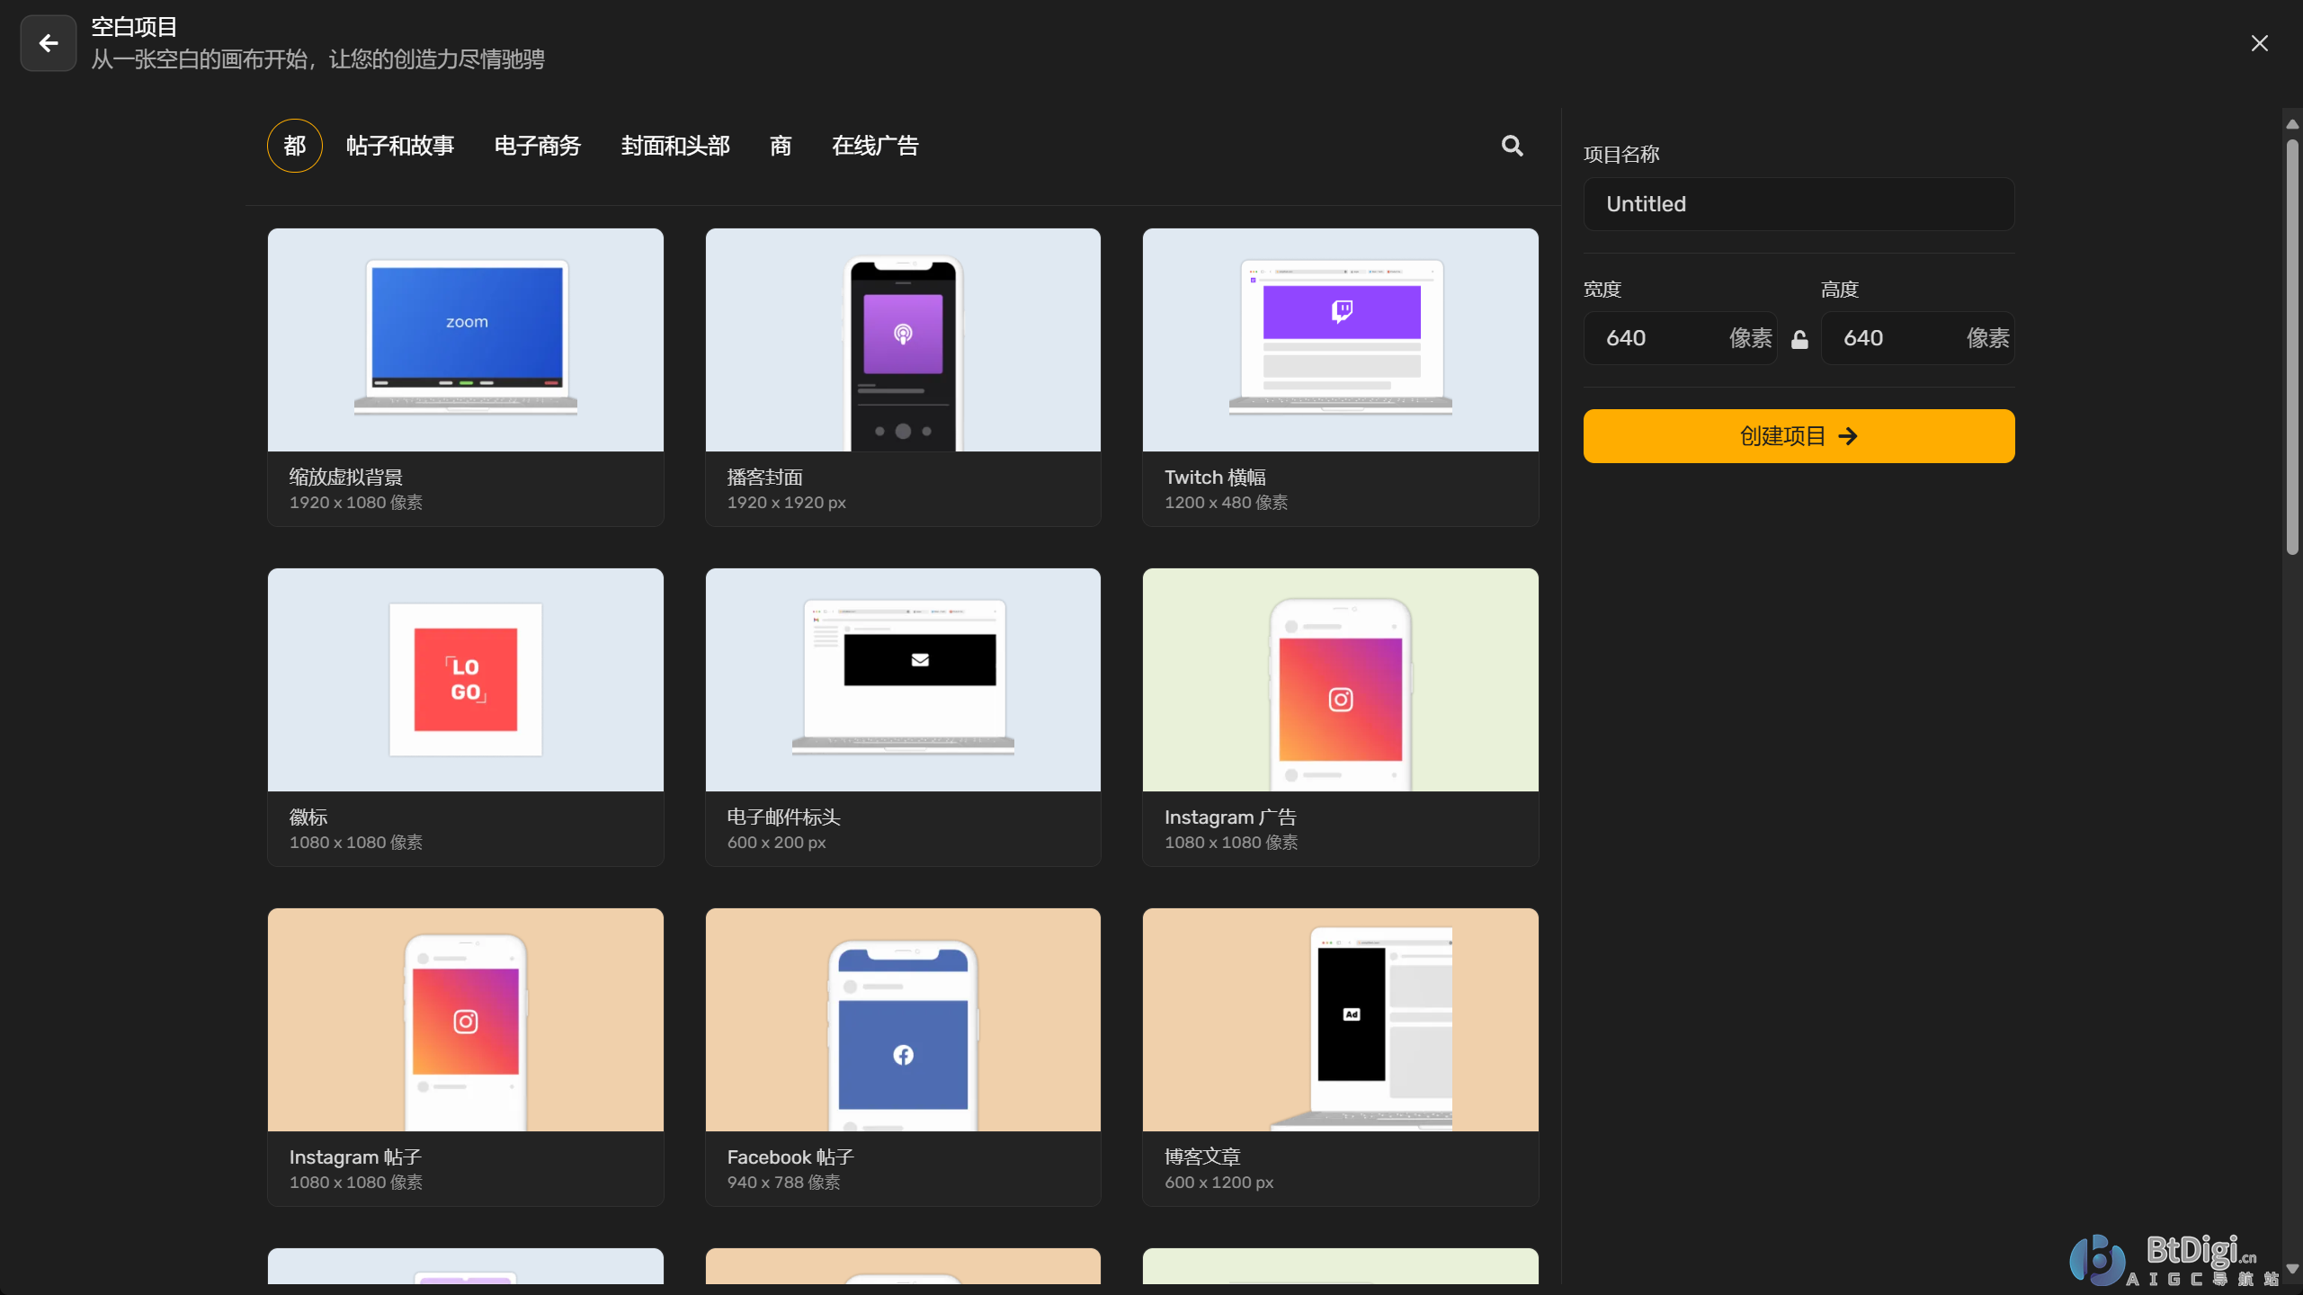Click the Facebook 帖子 title text
The height and width of the screenshot is (1295, 2303).
pos(790,1157)
